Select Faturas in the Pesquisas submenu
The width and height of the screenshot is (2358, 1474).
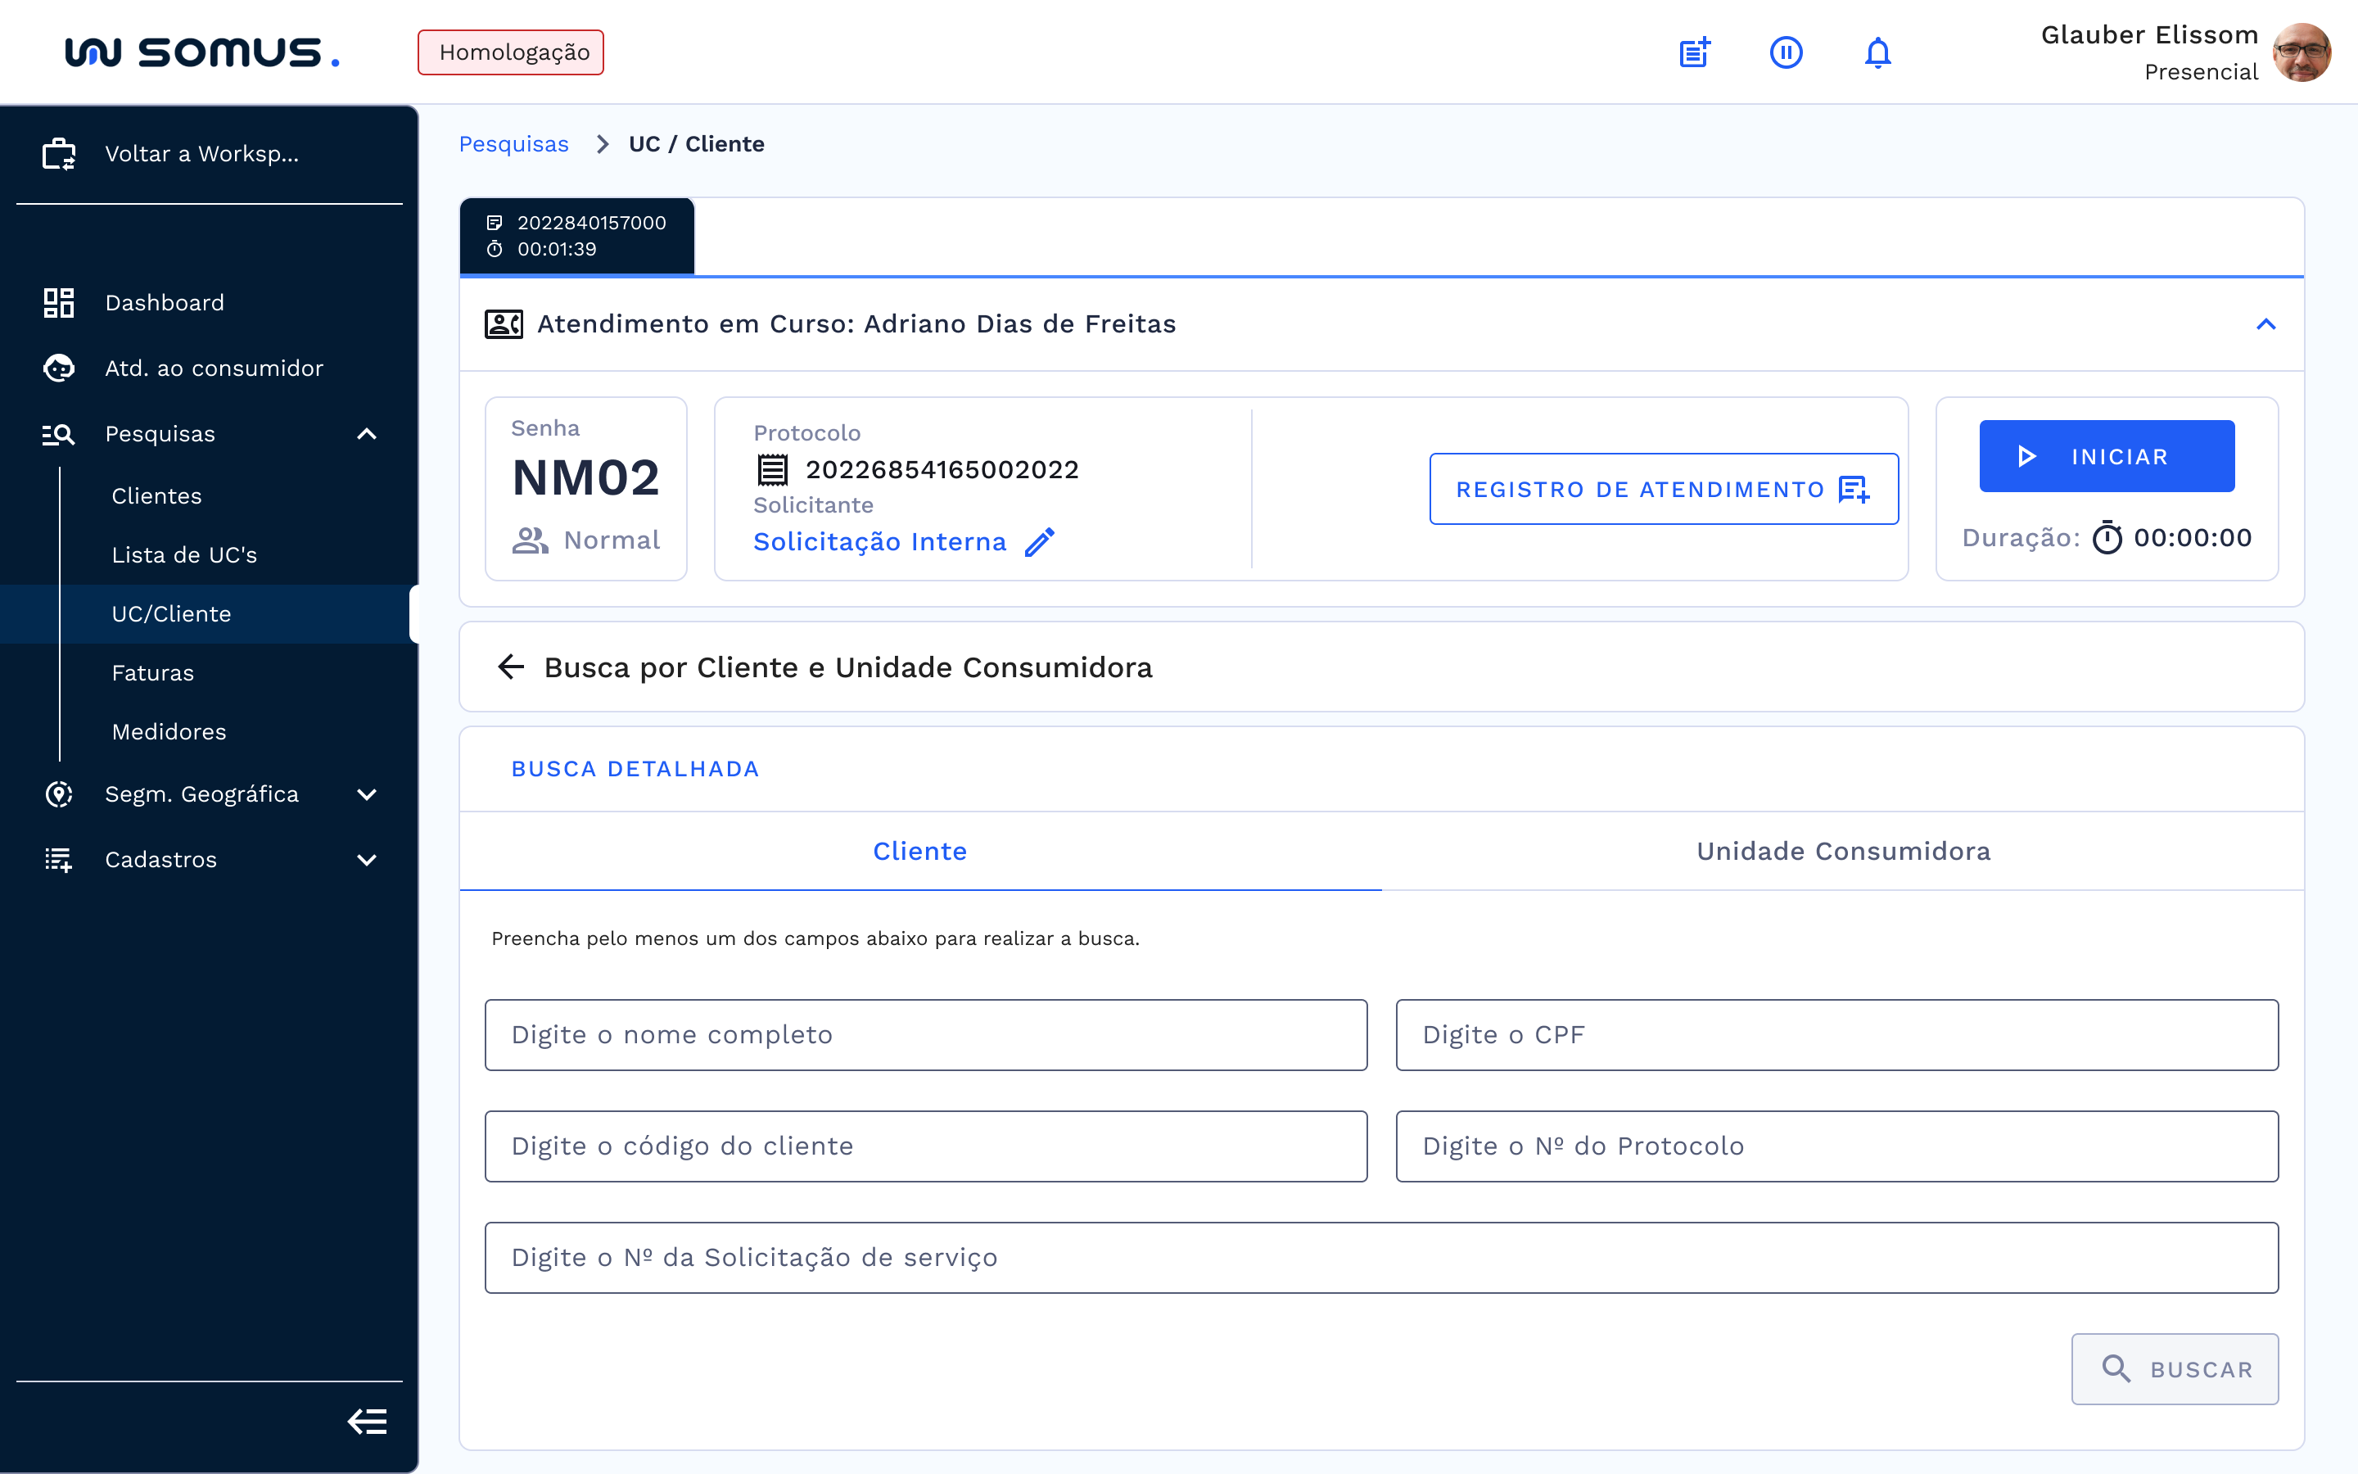(153, 672)
